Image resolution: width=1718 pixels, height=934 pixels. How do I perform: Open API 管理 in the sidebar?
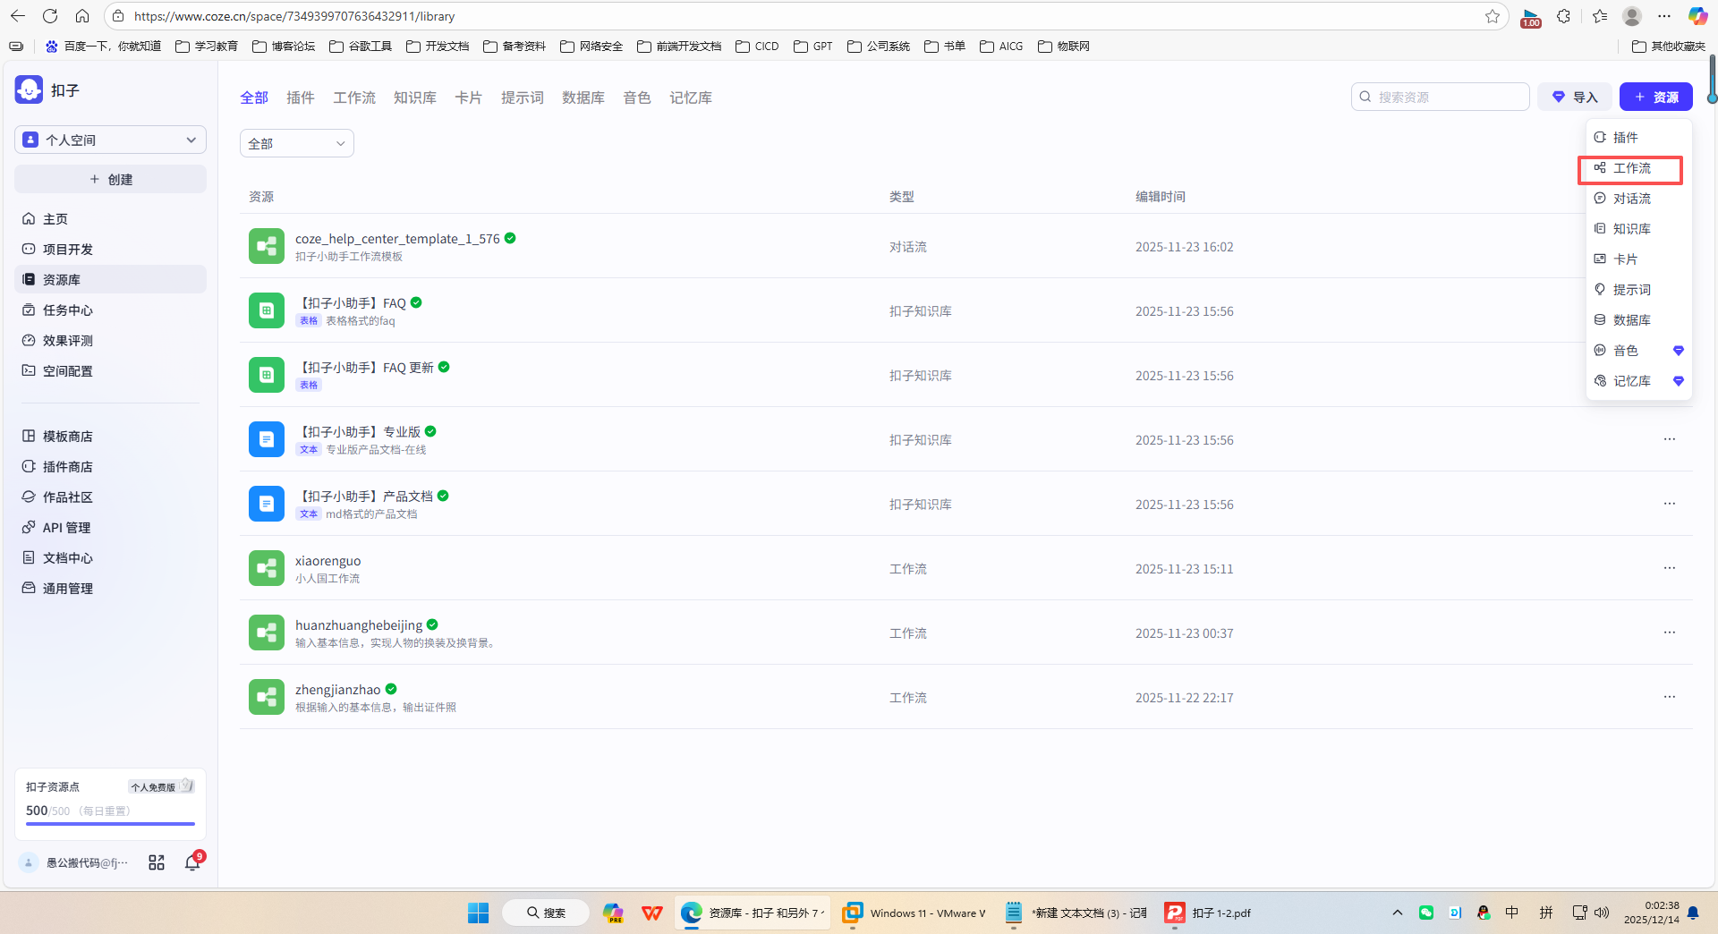pyautogui.click(x=110, y=528)
